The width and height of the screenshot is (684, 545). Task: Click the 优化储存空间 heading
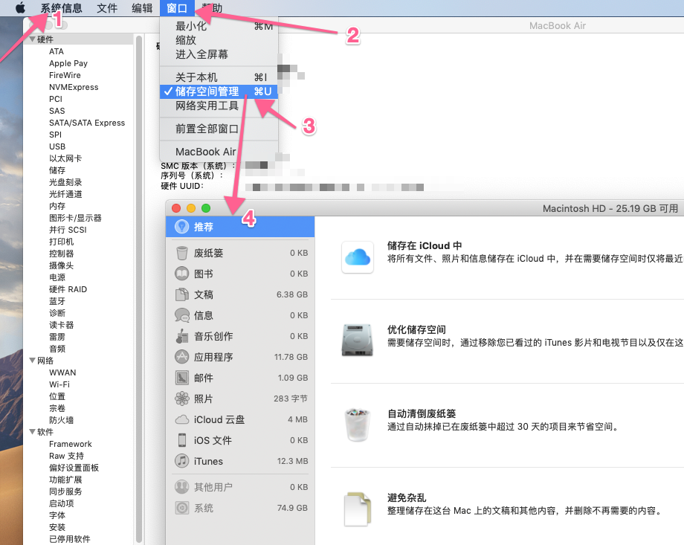click(x=416, y=329)
